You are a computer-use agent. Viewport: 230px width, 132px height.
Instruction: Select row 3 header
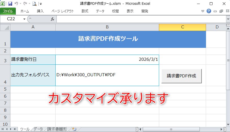(x=5, y=60)
